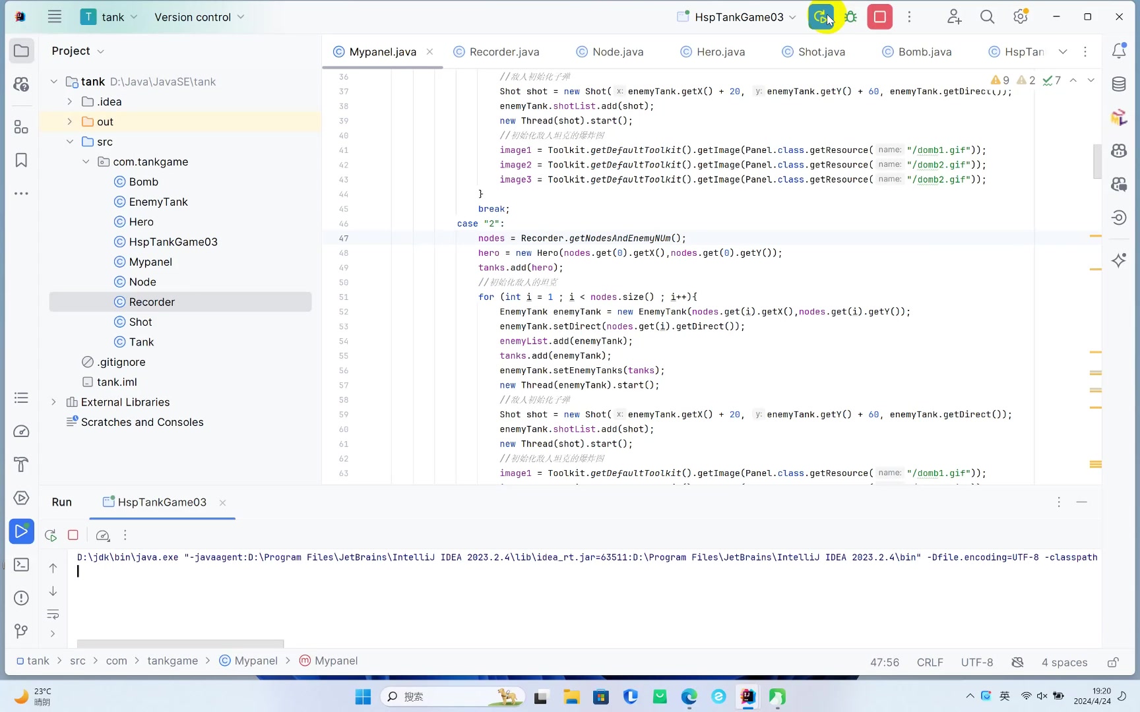Open the HspTankGame03 run configuration dropdown

(x=738, y=17)
